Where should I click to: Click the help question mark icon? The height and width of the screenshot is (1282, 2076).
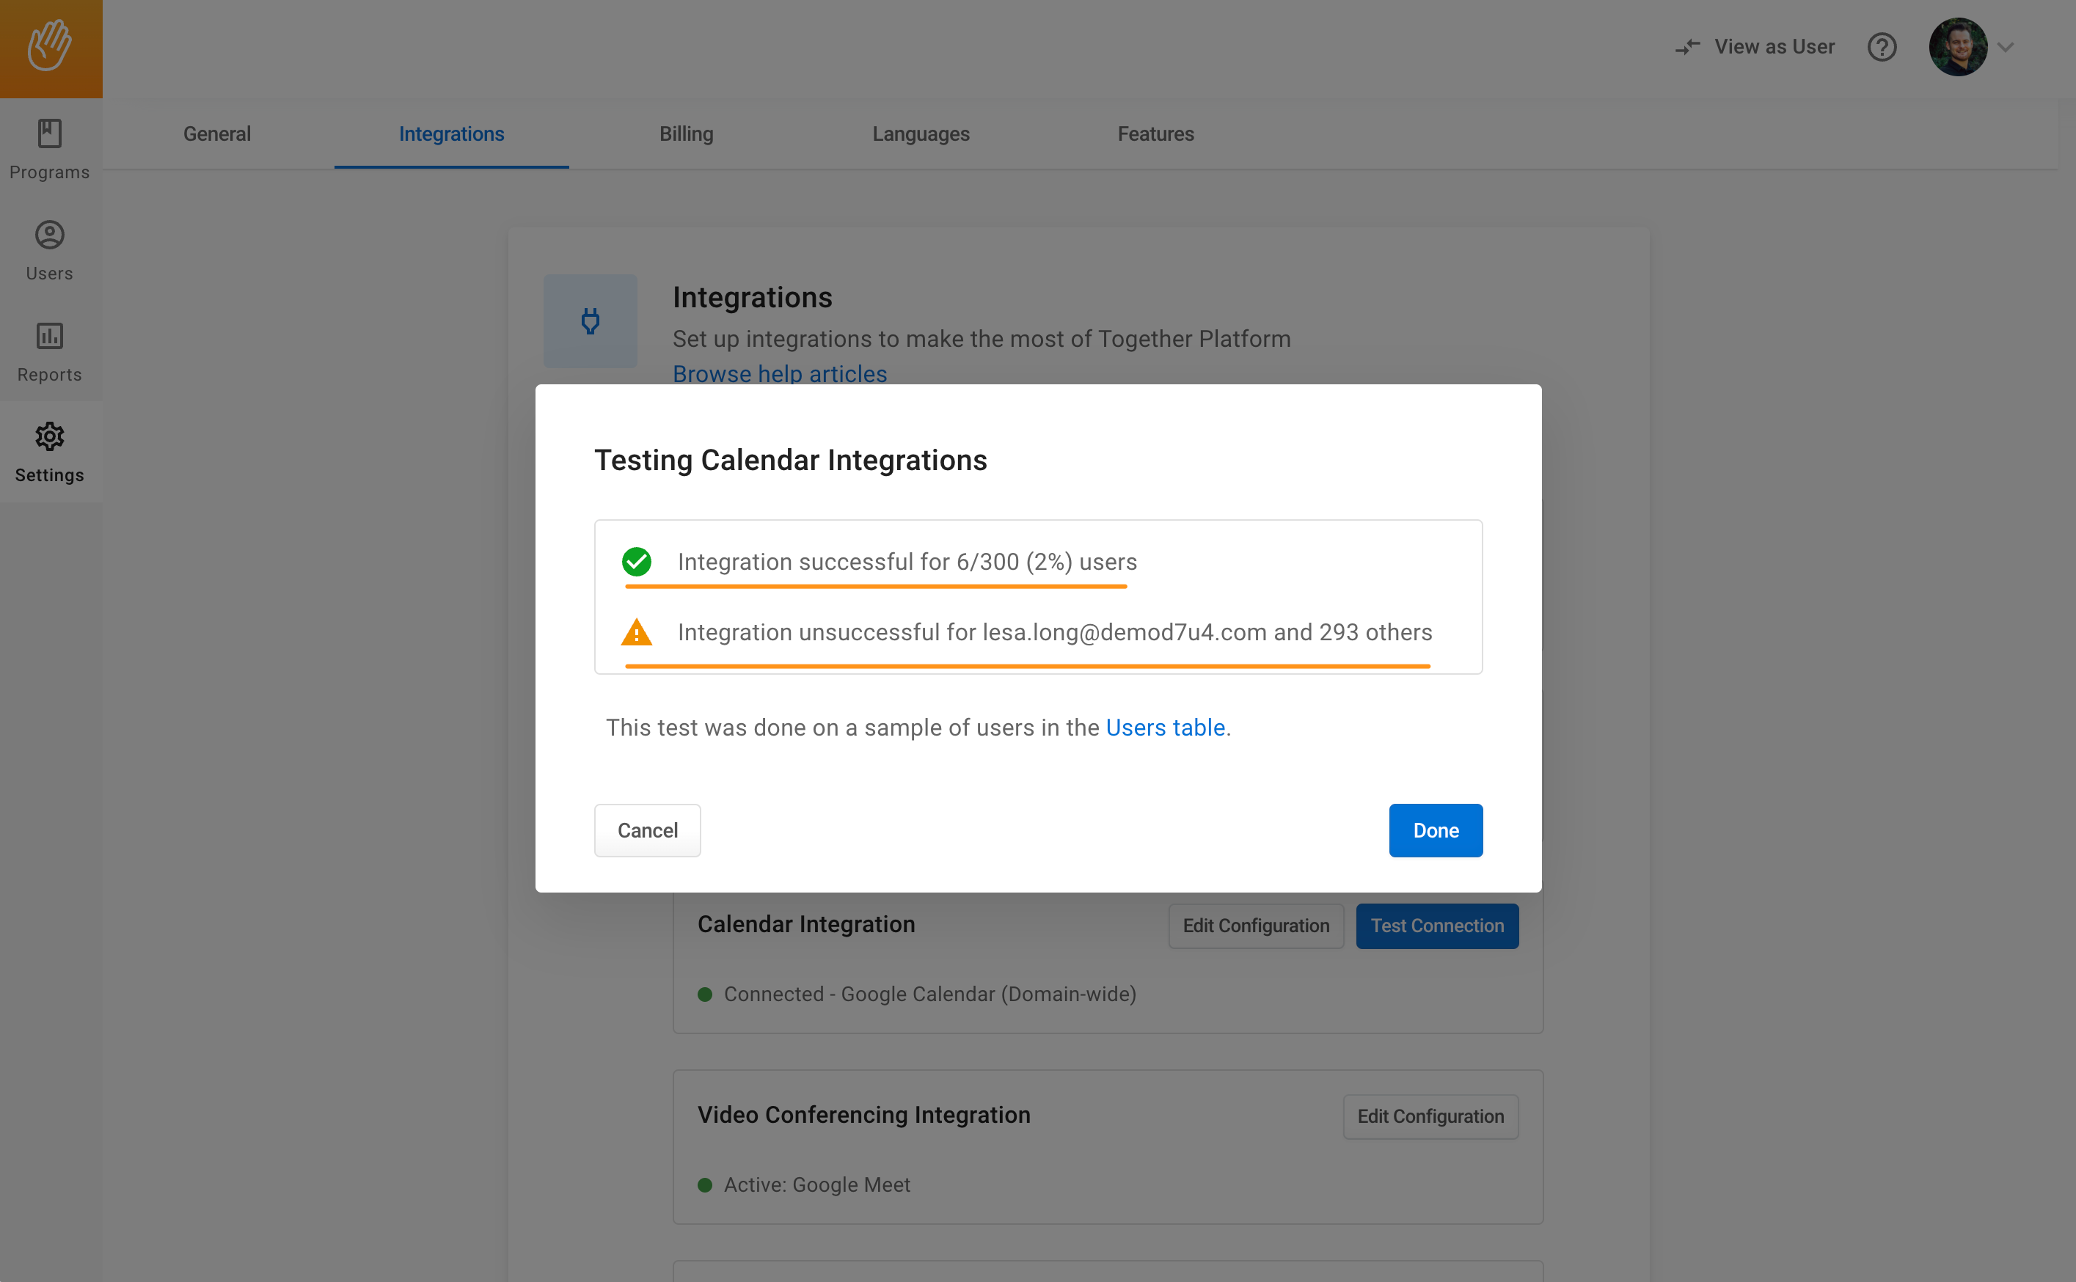(1882, 47)
